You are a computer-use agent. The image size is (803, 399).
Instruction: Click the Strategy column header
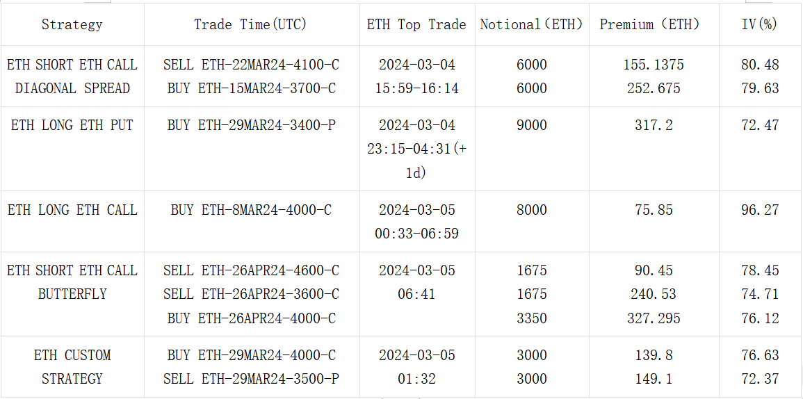[72, 24]
